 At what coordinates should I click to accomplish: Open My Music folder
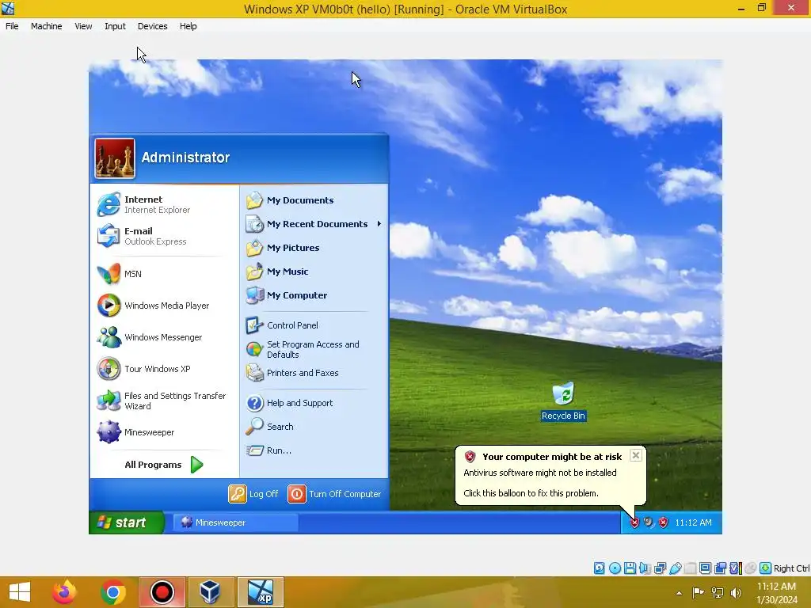pyautogui.click(x=314, y=272)
